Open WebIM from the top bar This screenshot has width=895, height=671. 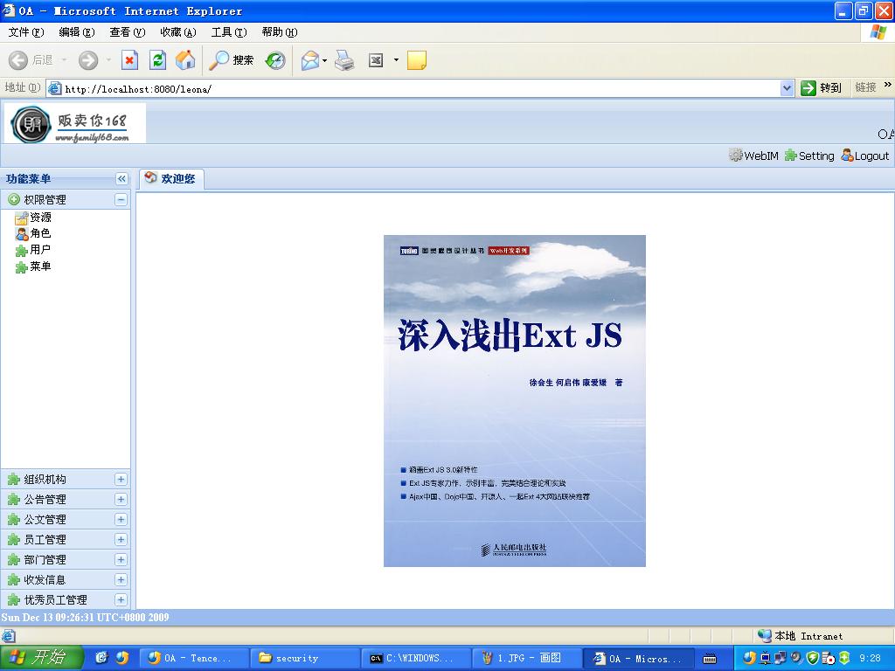click(x=754, y=156)
